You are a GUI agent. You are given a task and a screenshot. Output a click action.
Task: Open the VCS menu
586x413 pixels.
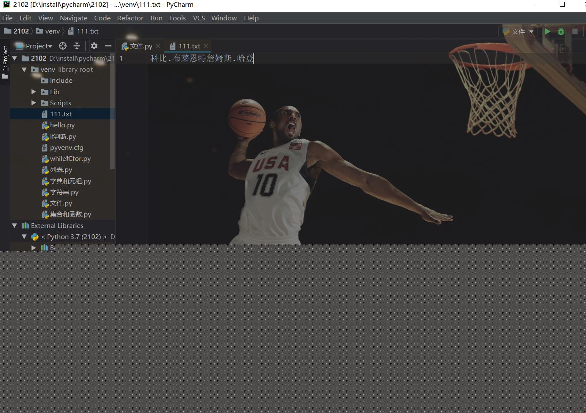point(199,18)
